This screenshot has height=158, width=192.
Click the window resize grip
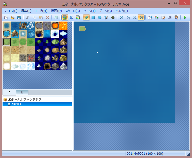click(188, 154)
